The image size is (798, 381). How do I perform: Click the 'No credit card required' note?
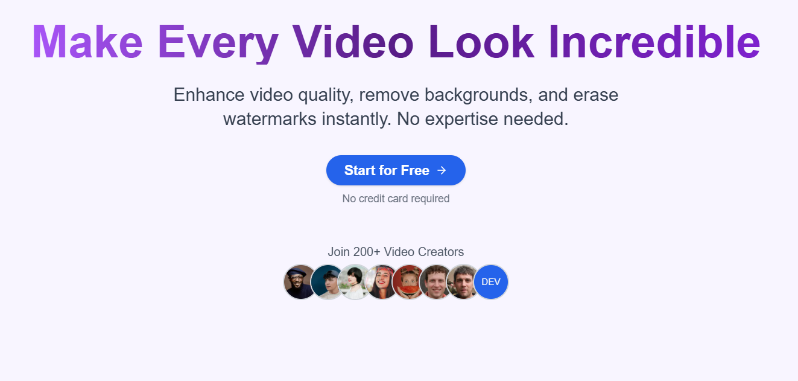pyautogui.click(x=396, y=198)
